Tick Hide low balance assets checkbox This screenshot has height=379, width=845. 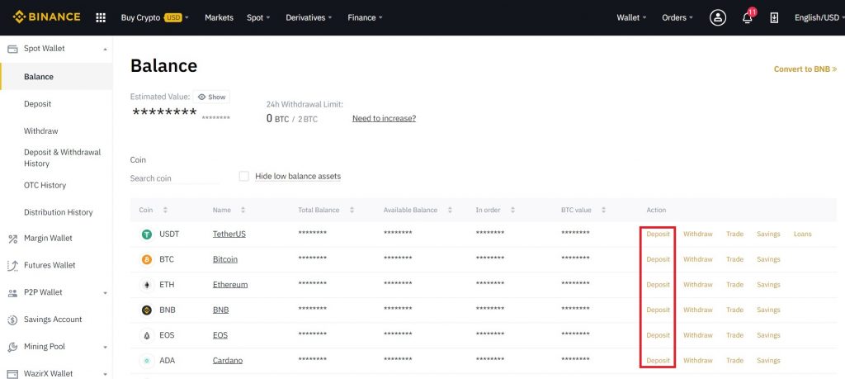244,177
